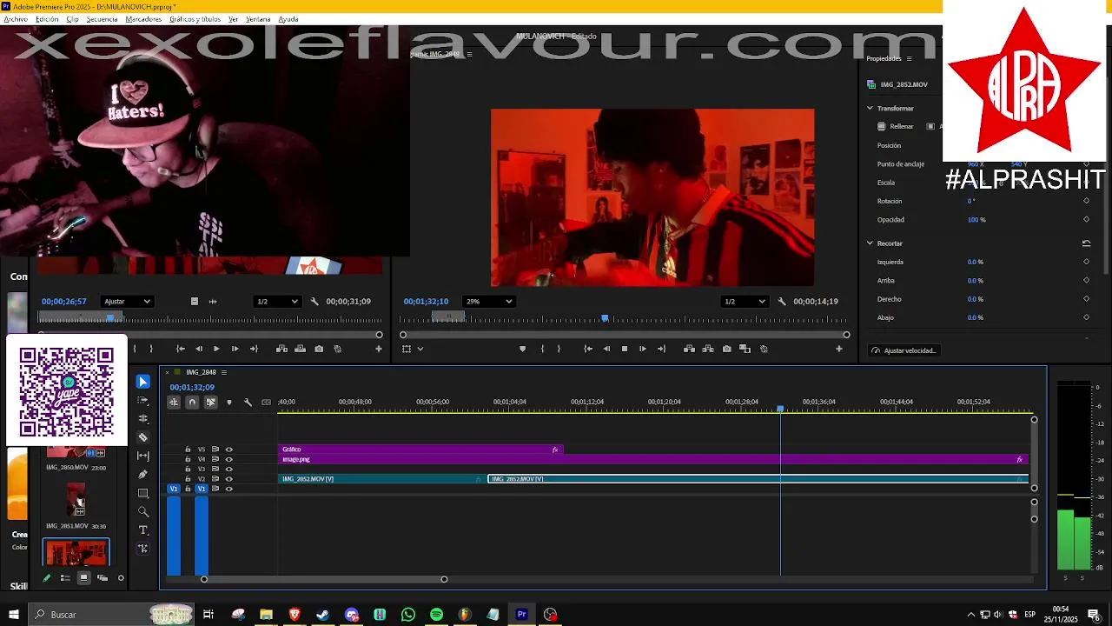
Task: Click Ajustar velocidad button
Action: point(903,350)
